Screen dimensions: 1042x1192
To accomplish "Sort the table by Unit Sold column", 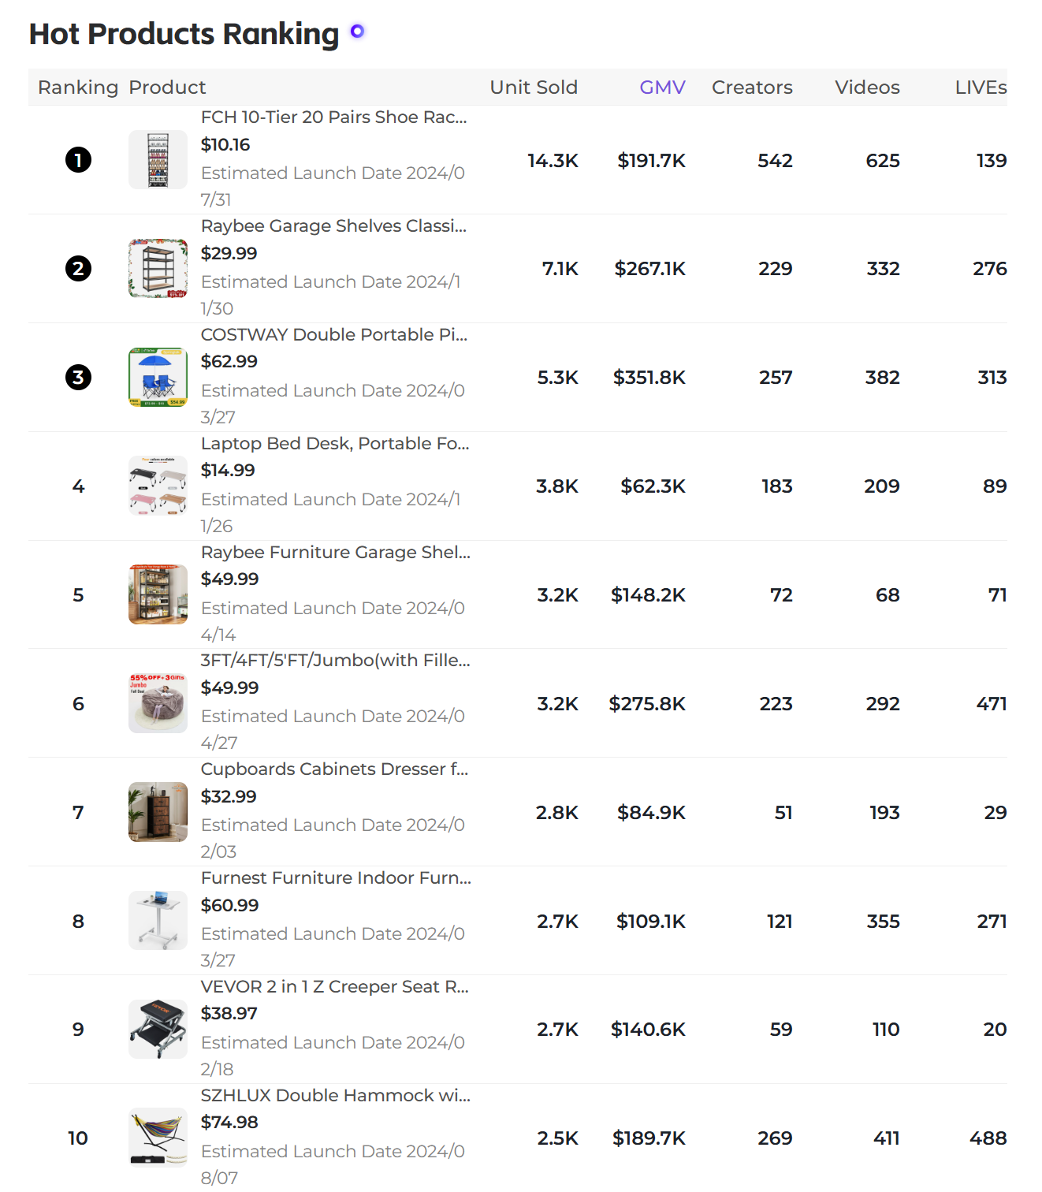I will [534, 88].
